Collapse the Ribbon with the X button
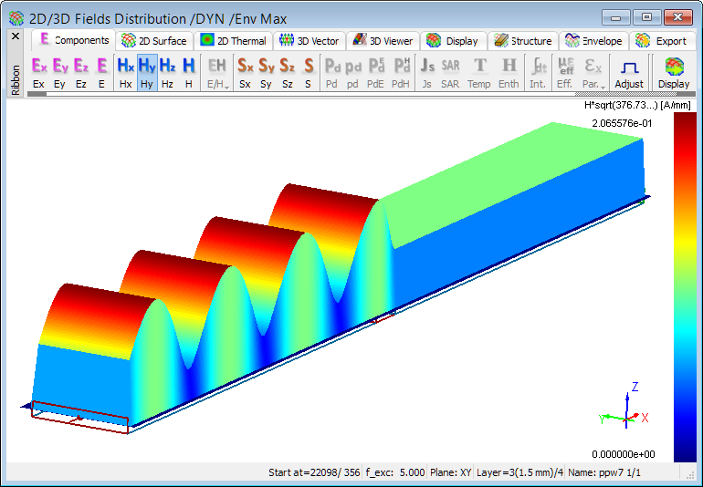Viewport: 703px width, 487px height. click(15, 36)
